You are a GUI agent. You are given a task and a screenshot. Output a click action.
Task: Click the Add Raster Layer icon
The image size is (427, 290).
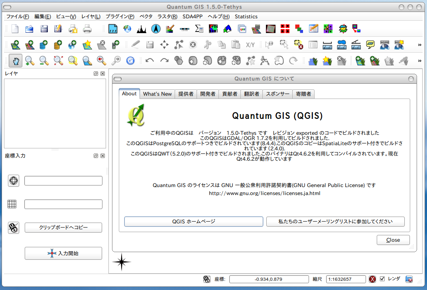(x=30, y=44)
